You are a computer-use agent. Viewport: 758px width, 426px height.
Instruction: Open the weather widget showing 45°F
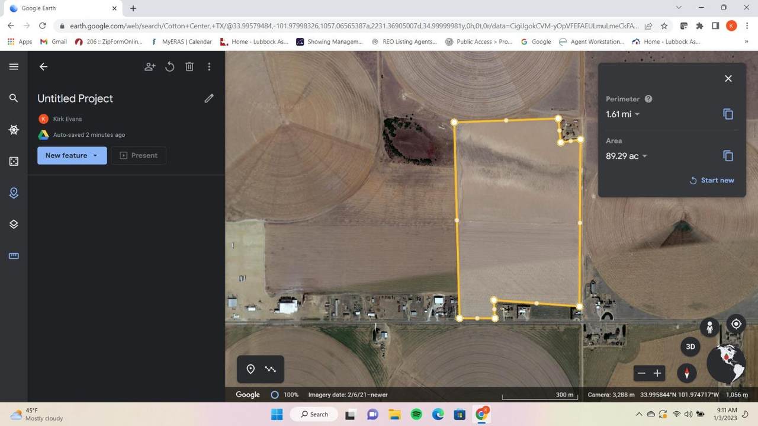point(37,414)
